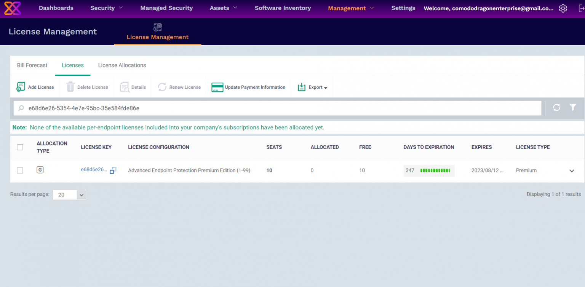Refresh the license table with reload icon
The height and width of the screenshot is (287, 585).
coord(556,108)
